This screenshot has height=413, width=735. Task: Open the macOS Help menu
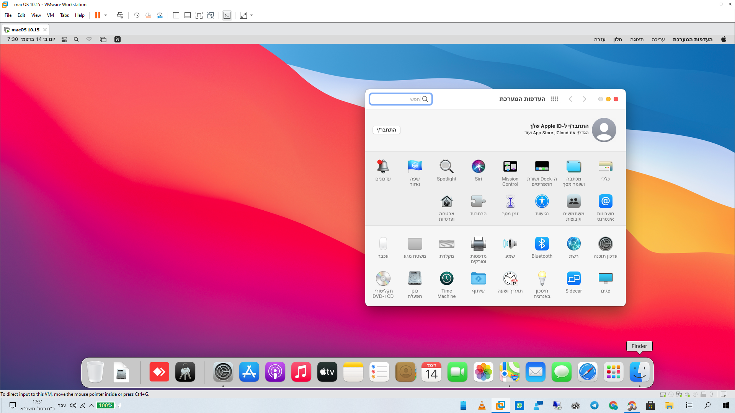pyautogui.click(x=599, y=39)
